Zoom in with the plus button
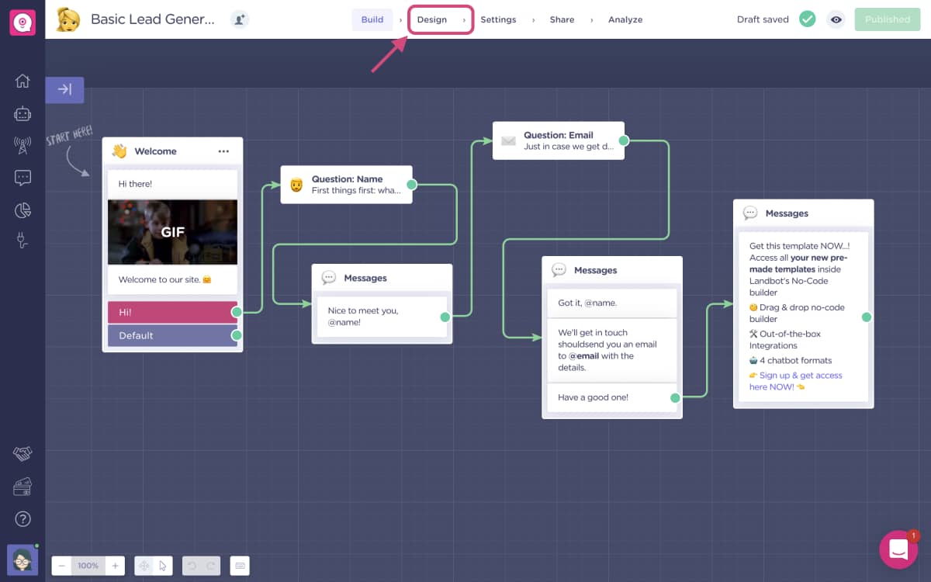The height and width of the screenshot is (582, 931). pyautogui.click(x=115, y=566)
